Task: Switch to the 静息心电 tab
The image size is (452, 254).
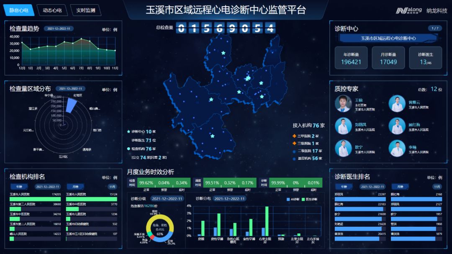Action: pyautogui.click(x=19, y=10)
